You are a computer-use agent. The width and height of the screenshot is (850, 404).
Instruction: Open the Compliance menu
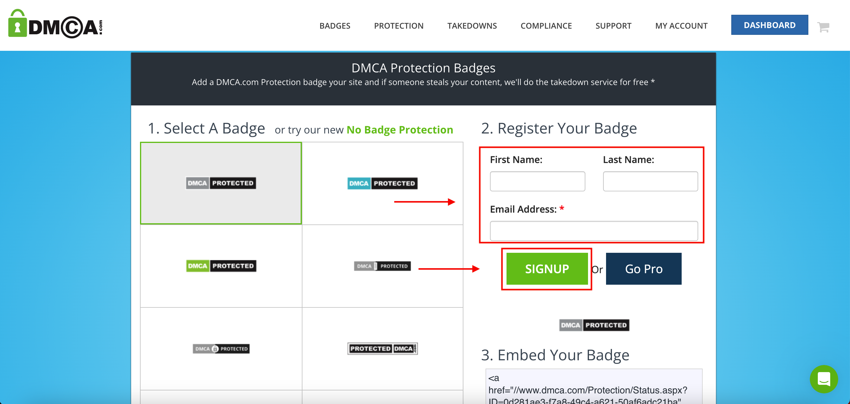546,26
